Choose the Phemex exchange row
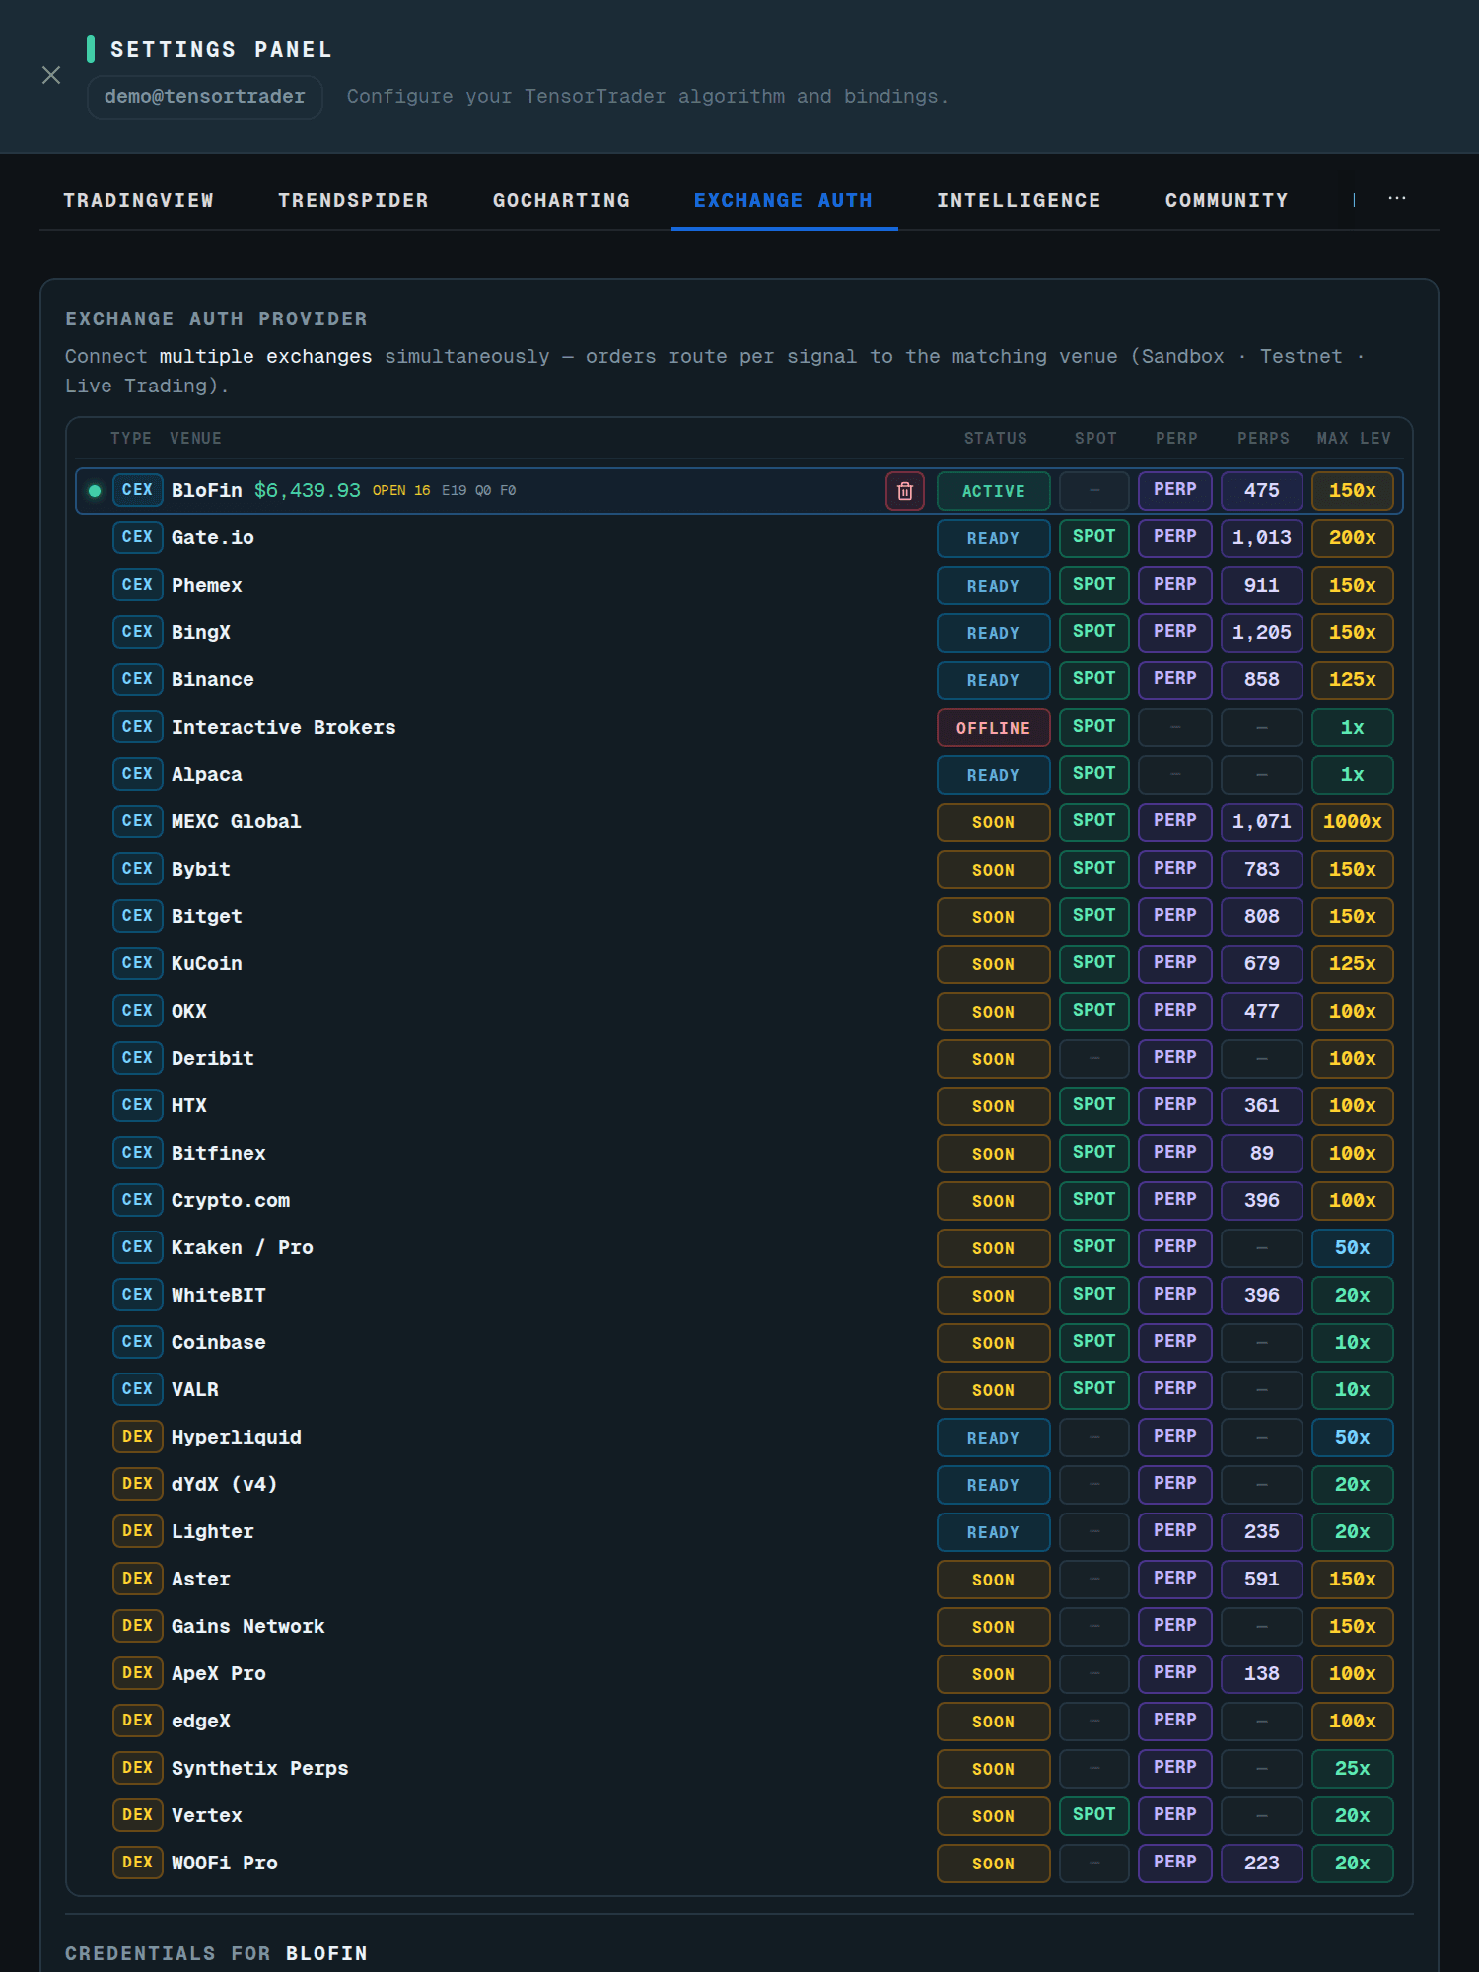Image resolution: width=1479 pixels, height=1972 pixels. 739,586
